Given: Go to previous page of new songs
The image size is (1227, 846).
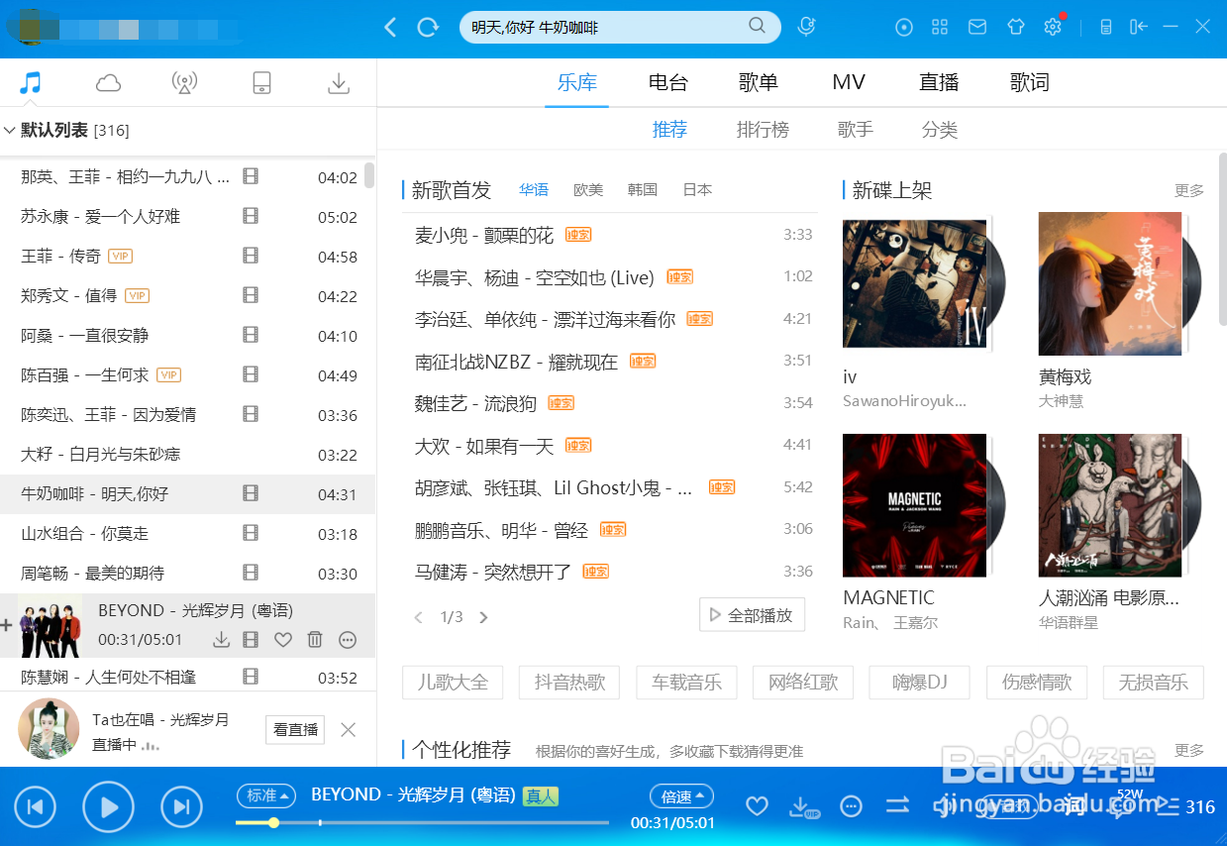Looking at the screenshot, I should [419, 617].
